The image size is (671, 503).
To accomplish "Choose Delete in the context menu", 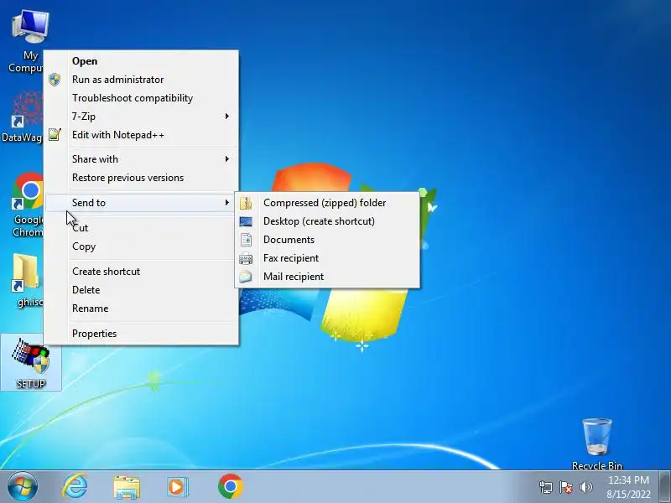I will point(141,289).
